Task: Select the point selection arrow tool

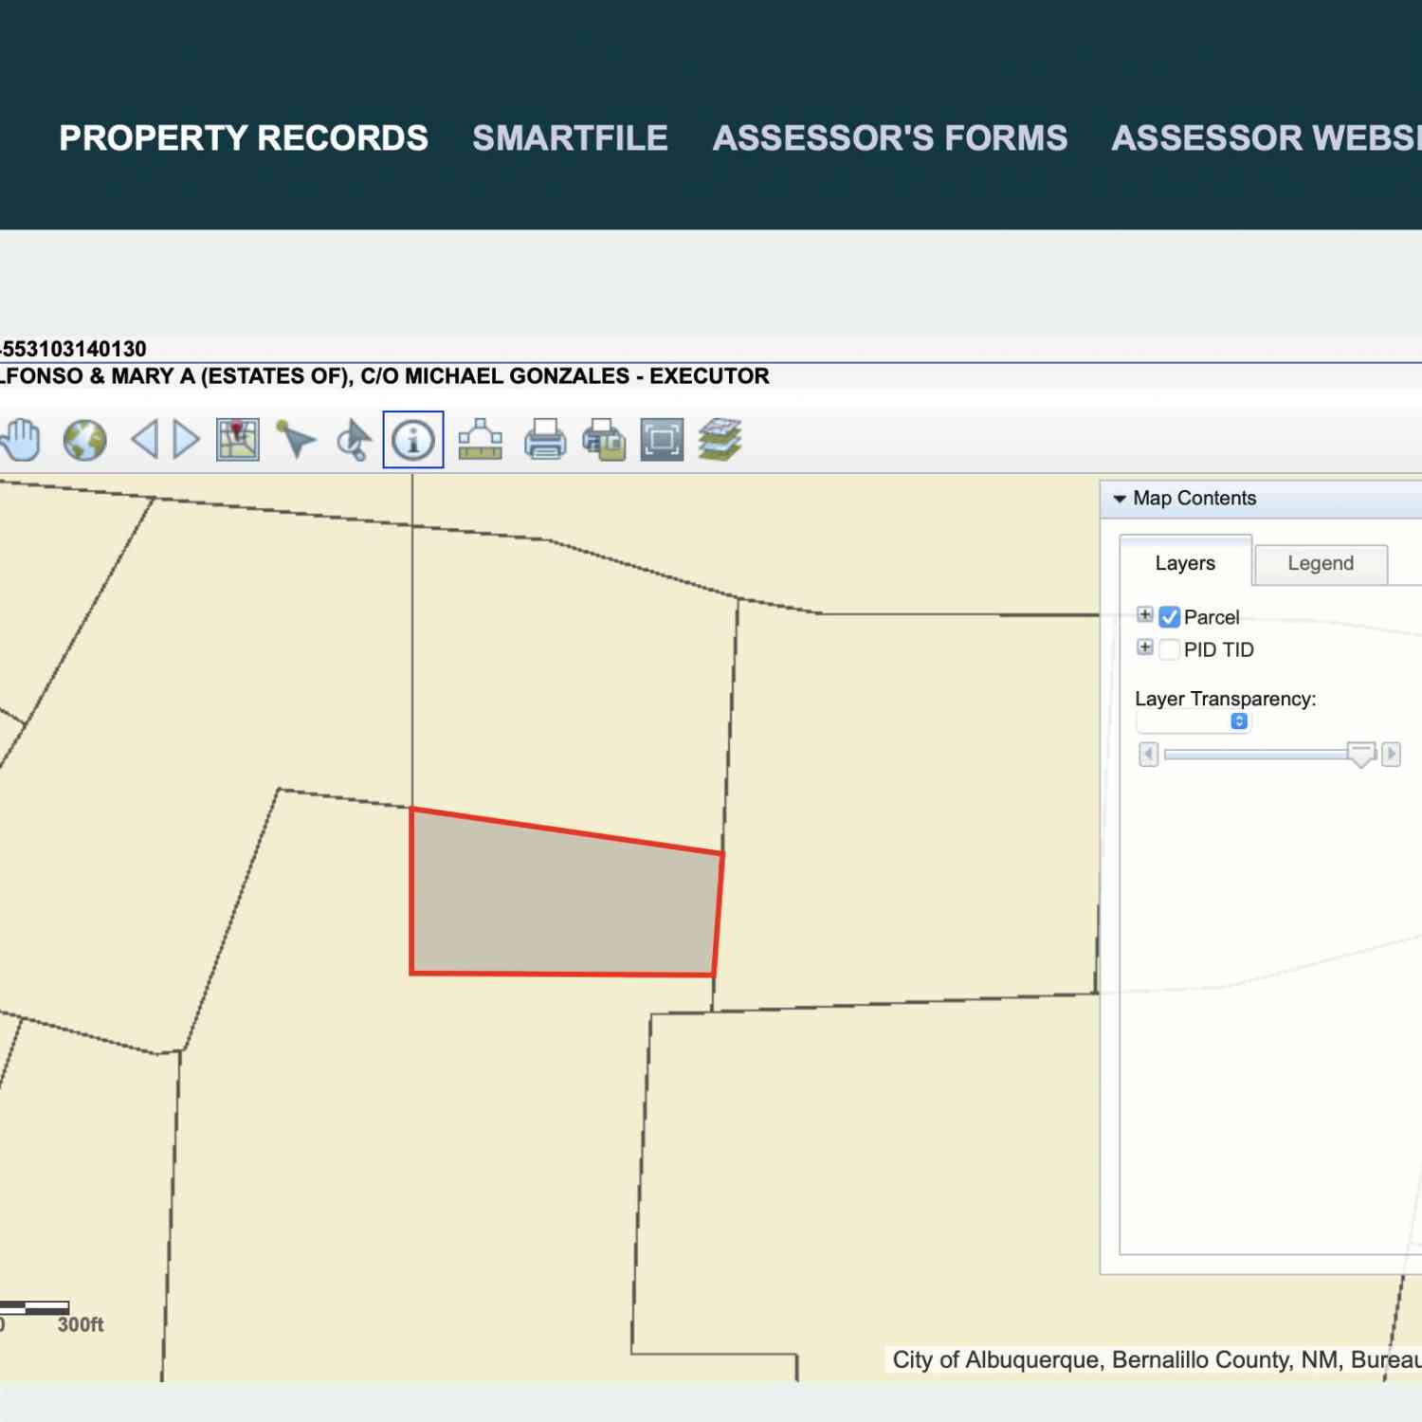Action: point(296,440)
